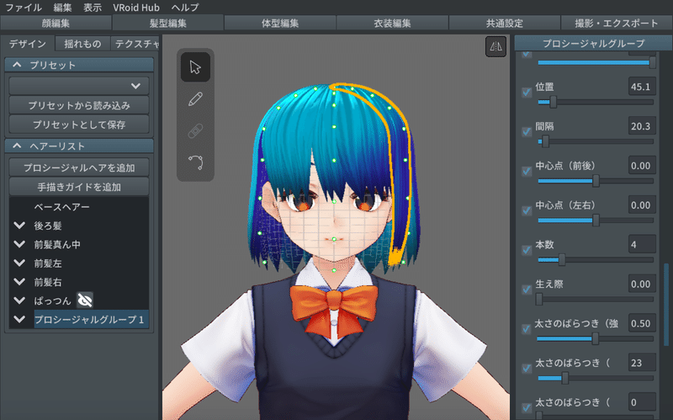Select the デザイン sub-tab
Viewport: 673px width, 420px height.
point(28,44)
